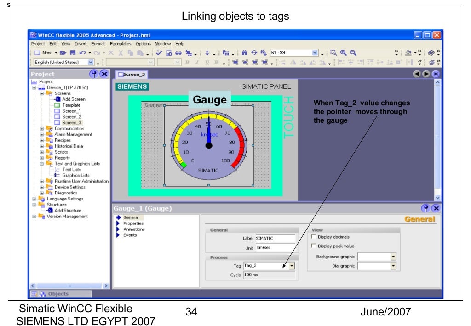Click the Objects toolbox icon at bottom

click(43, 294)
